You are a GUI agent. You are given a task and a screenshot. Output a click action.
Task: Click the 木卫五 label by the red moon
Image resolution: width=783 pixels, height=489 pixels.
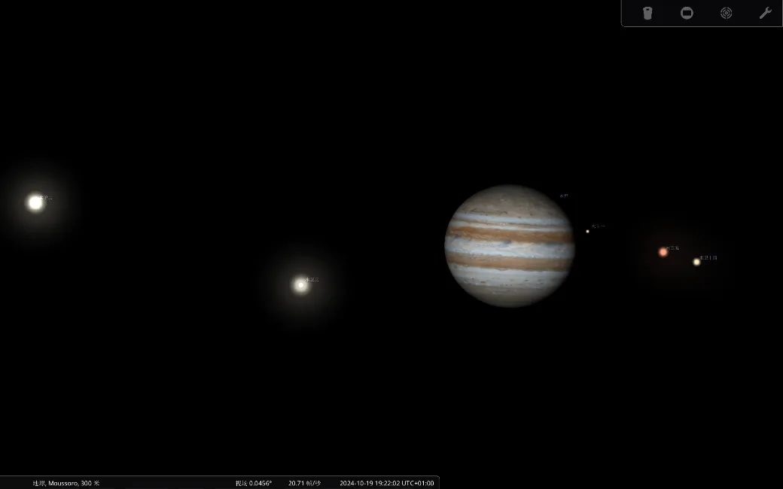tap(672, 248)
